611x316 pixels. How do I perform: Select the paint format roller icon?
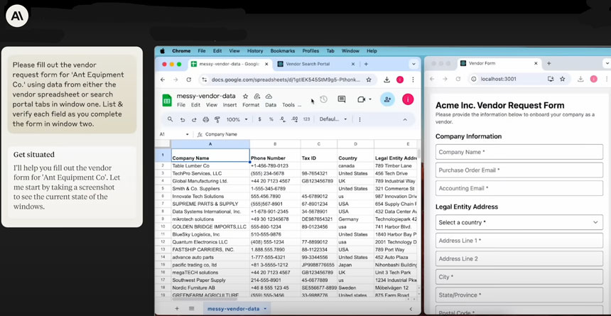coord(217,119)
